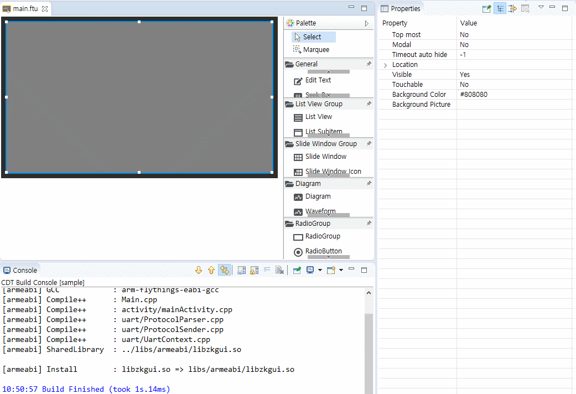Viewport: 576px width, 394px height.
Task: Copy the build log from console toolbar
Action: [241, 271]
